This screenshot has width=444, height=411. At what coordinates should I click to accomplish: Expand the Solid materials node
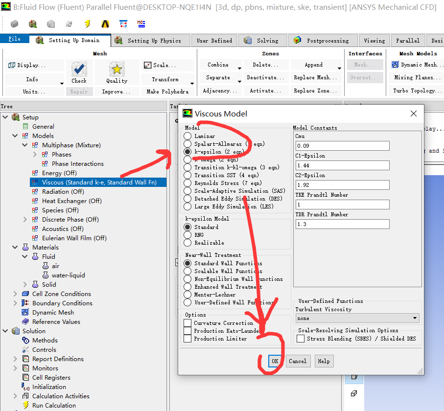pyautogui.click(x=25, y=284)
